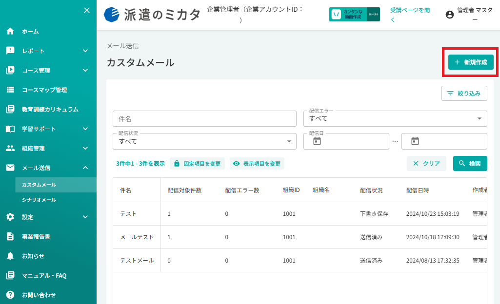Click the メール送信 envelope icon
500x304 pixels.
tap(10, 168)
